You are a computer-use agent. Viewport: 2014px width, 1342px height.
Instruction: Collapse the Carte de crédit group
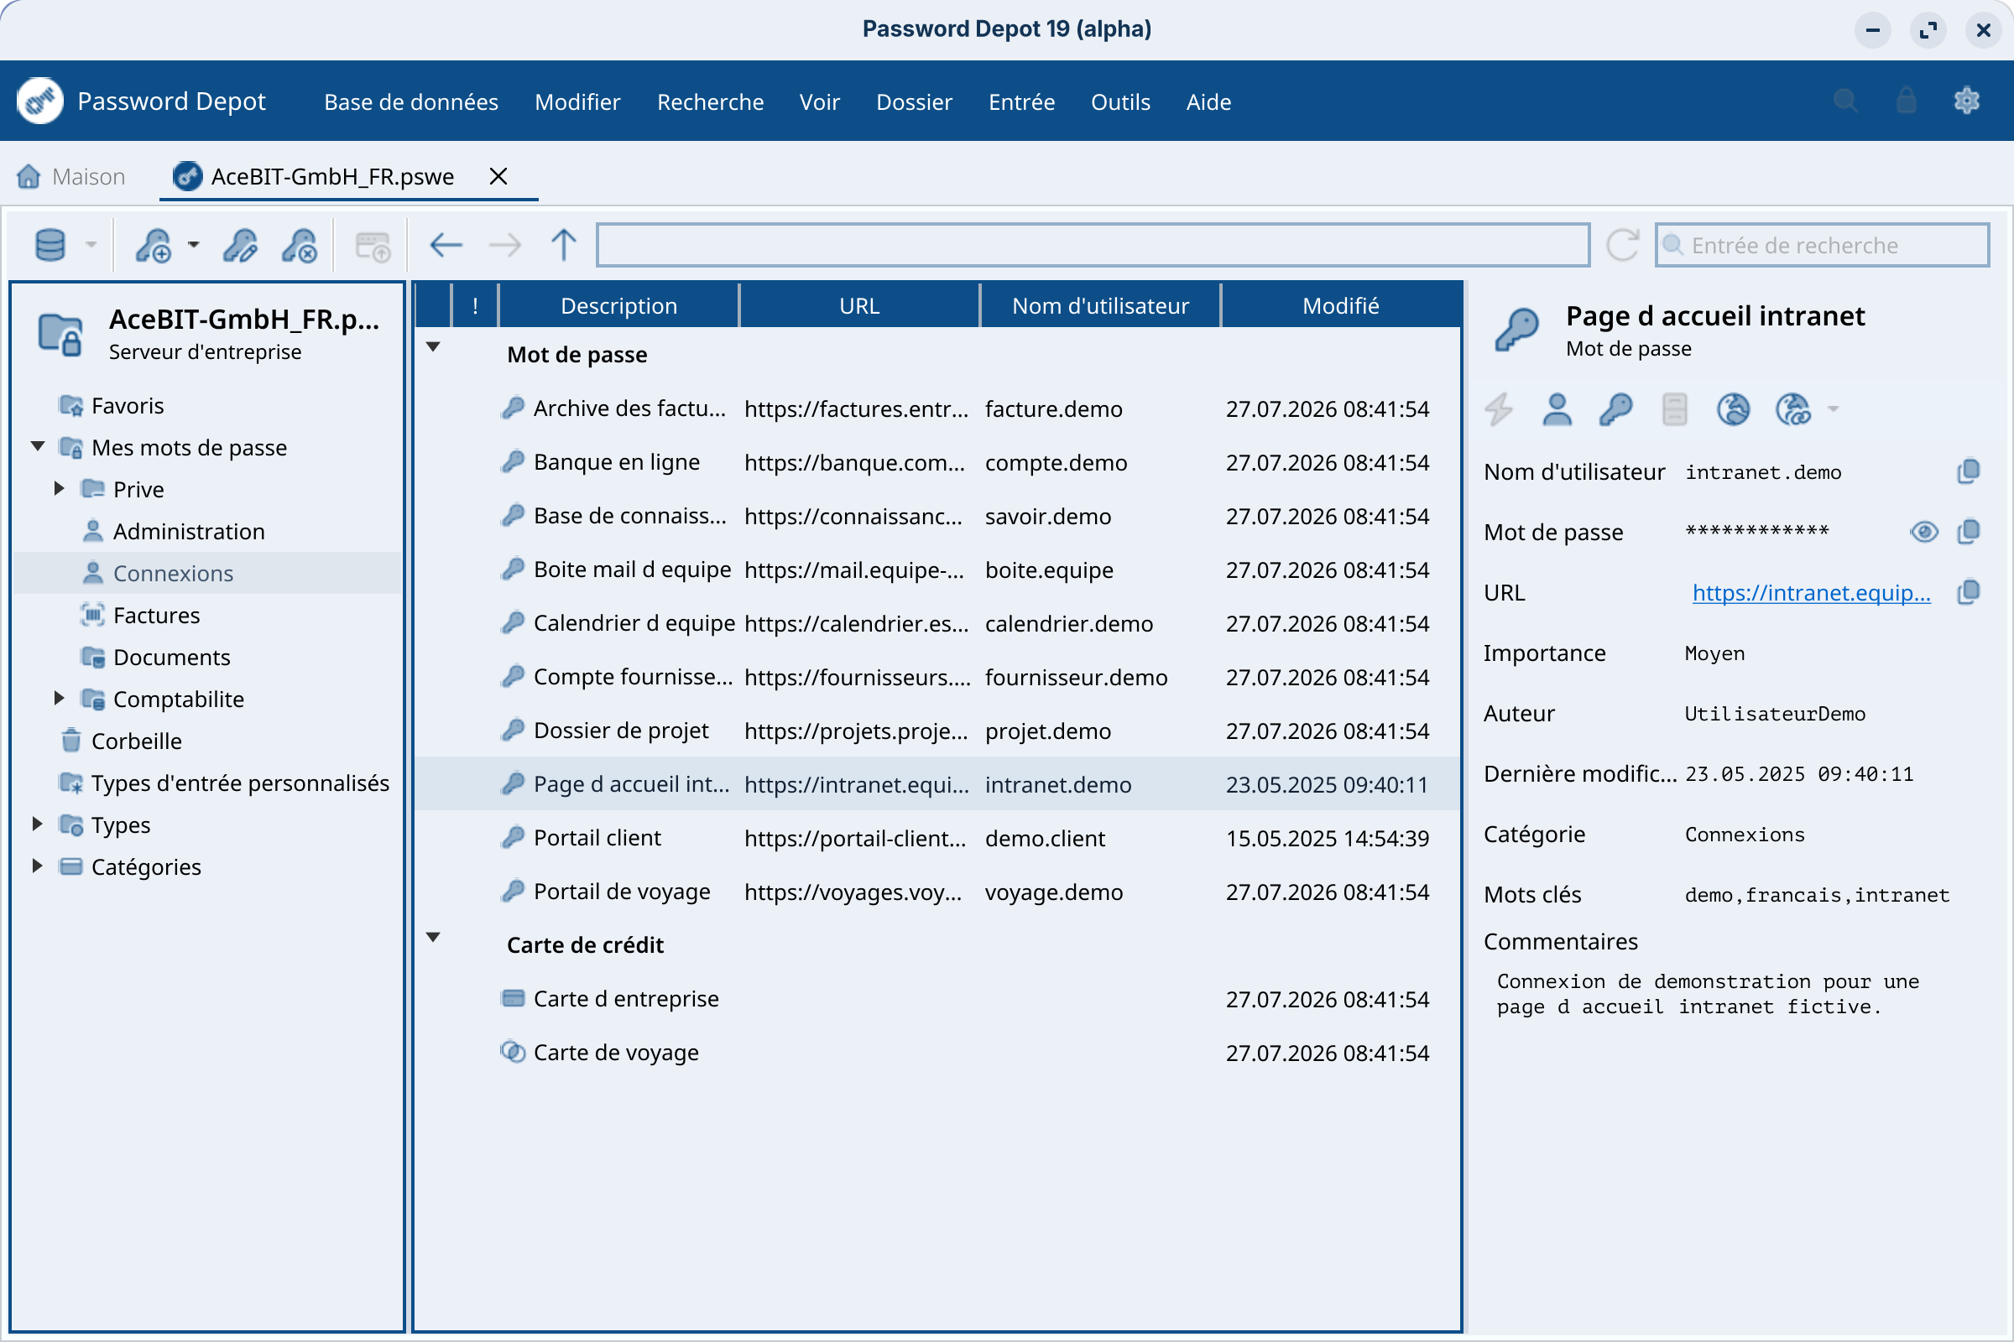[433, 938]
